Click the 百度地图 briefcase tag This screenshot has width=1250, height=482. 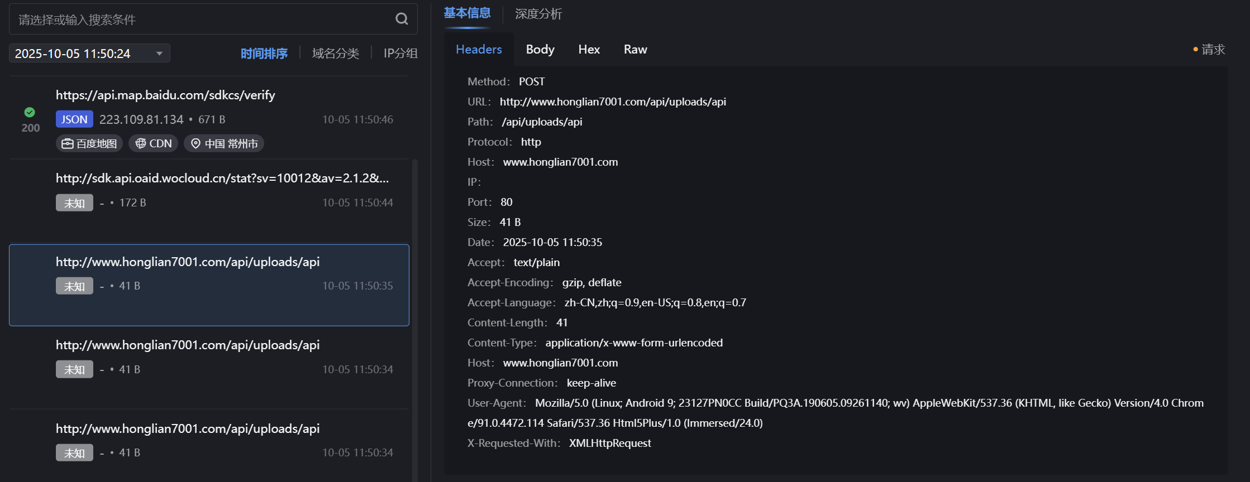[x=89, y=143]
